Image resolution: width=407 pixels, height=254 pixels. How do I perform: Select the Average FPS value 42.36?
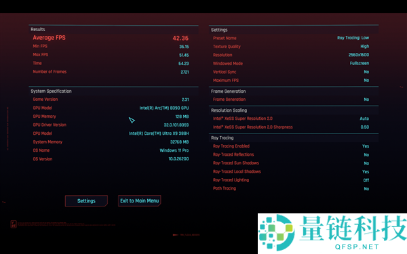coord(180,38)
